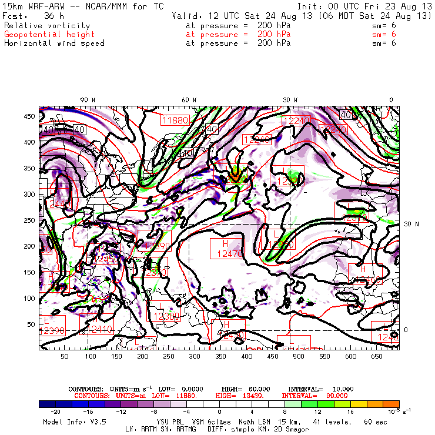Select the pale green colorbar segment right of 8
Screen dimensions: 435x435
coord(293,404)
